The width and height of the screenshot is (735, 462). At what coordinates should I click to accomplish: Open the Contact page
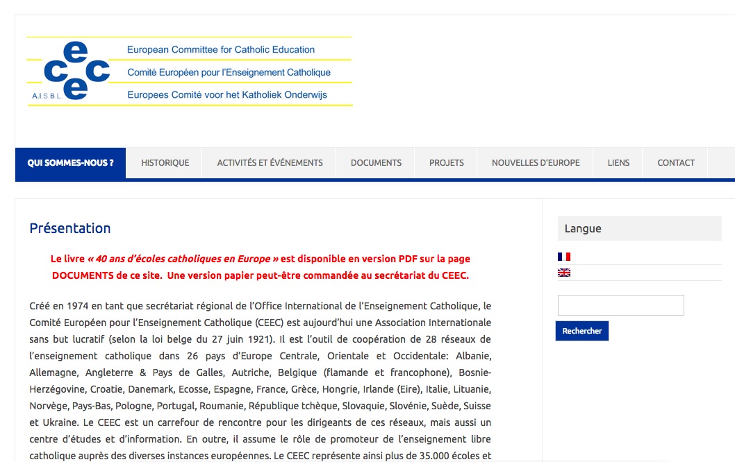[675, 163]
